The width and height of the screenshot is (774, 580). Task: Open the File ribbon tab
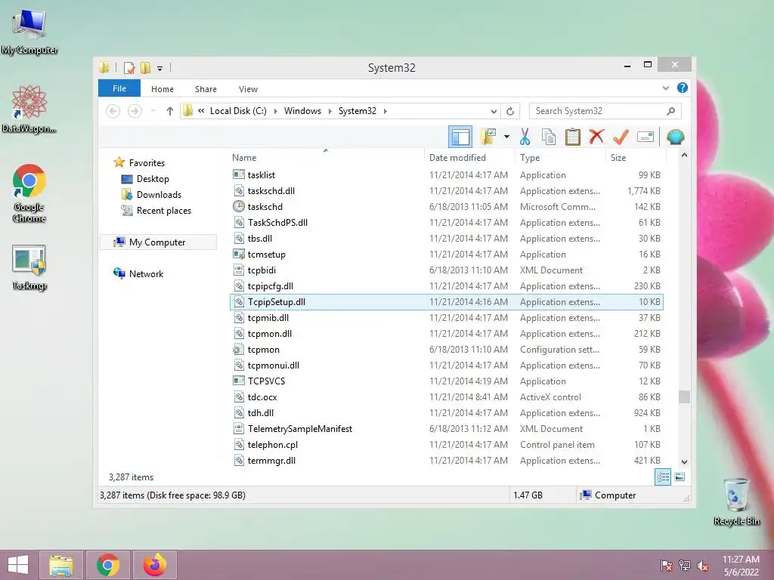(119, 88)
